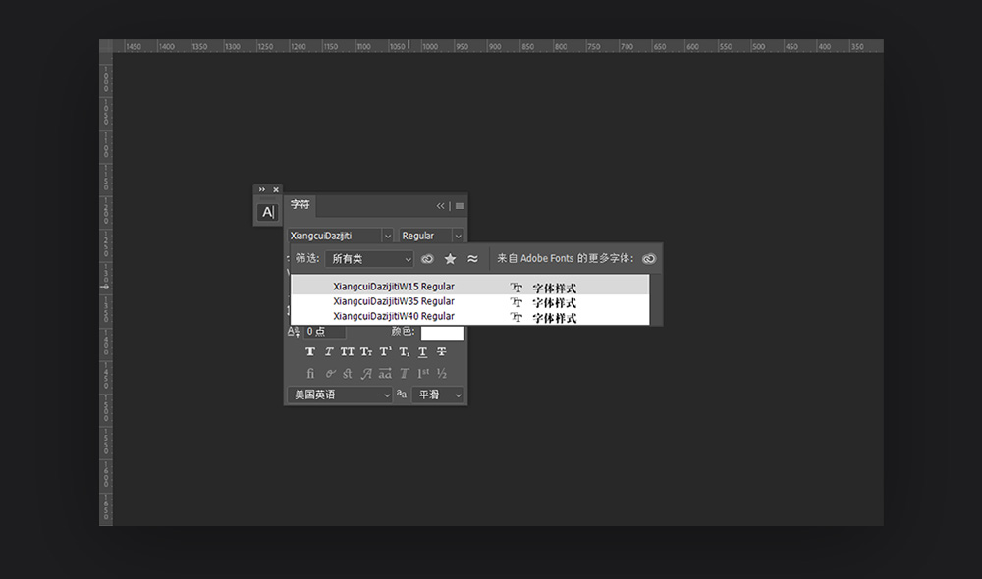Apply small caps text style
The width and height of the screenshot is (982, 579).
[x=366, y=351]
